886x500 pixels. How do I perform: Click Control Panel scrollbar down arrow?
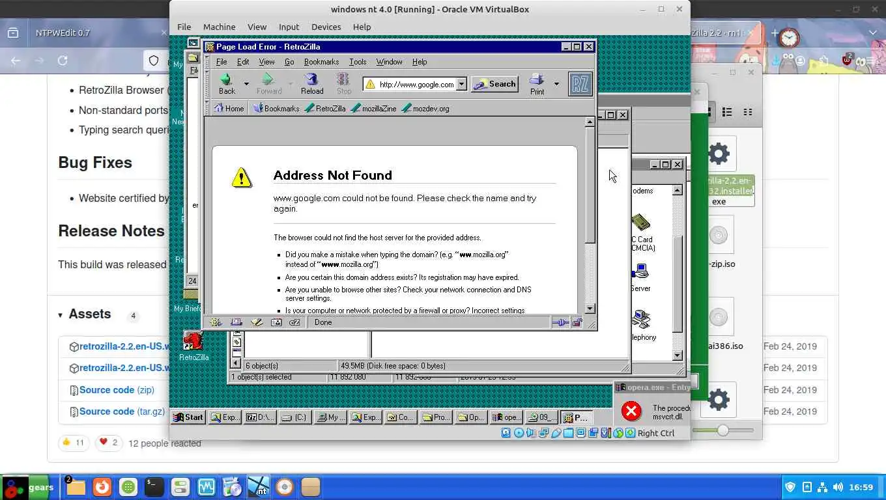click(x=678, y=355)
